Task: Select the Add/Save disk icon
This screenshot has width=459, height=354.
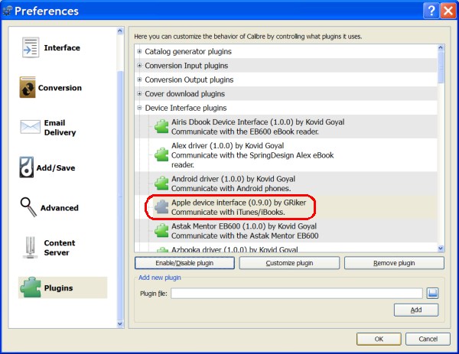Action: [x=26, y=167]
